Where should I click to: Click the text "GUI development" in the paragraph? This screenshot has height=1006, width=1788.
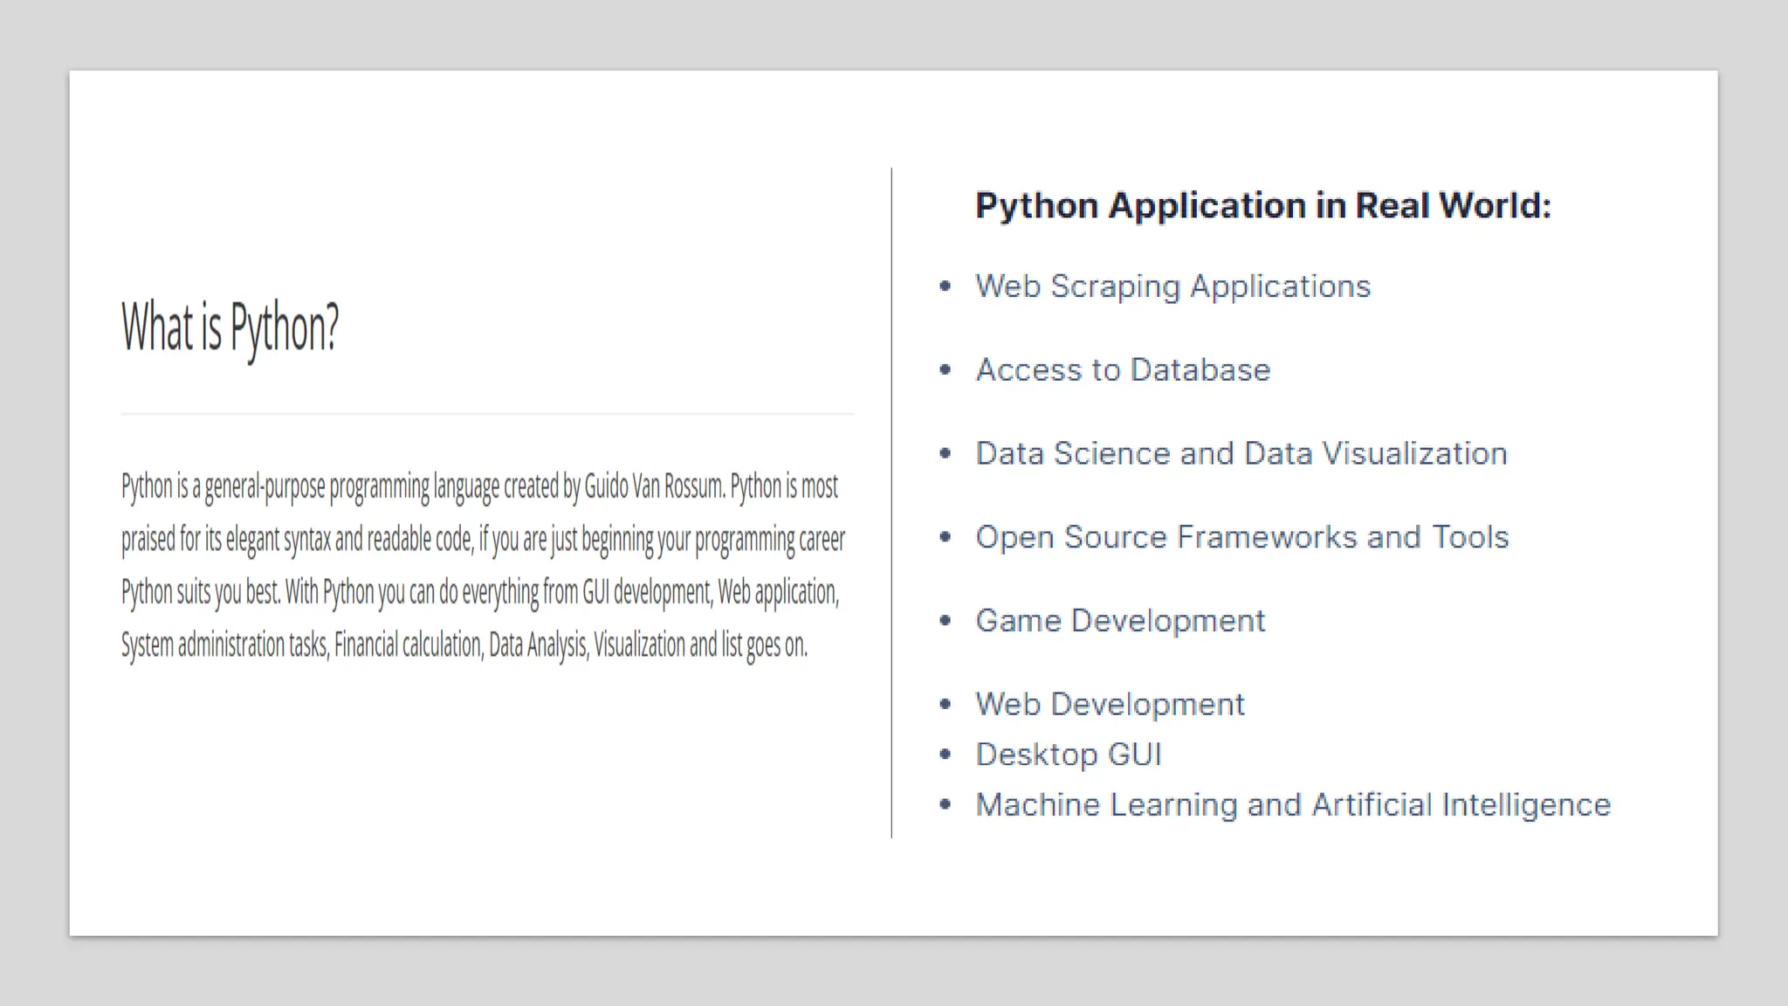646,593
